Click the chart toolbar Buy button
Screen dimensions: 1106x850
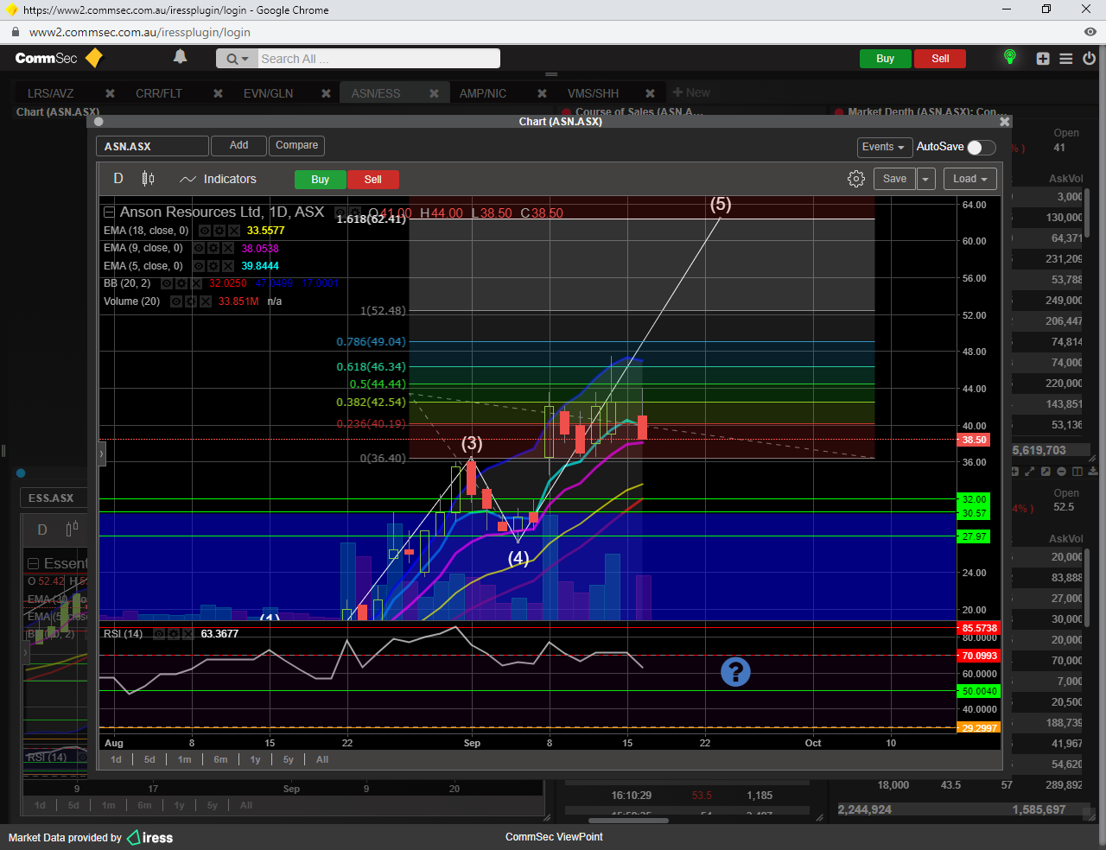320,180
